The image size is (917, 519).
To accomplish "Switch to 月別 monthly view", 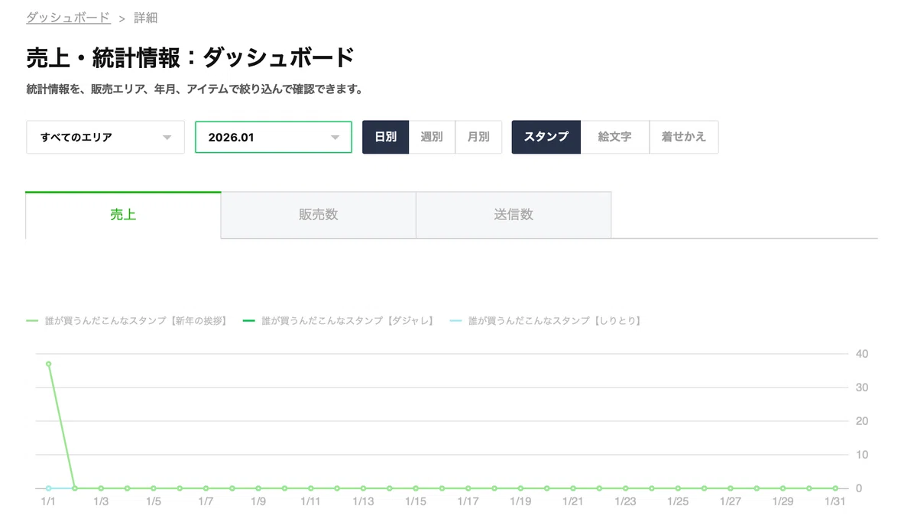I will pos(478,137).
